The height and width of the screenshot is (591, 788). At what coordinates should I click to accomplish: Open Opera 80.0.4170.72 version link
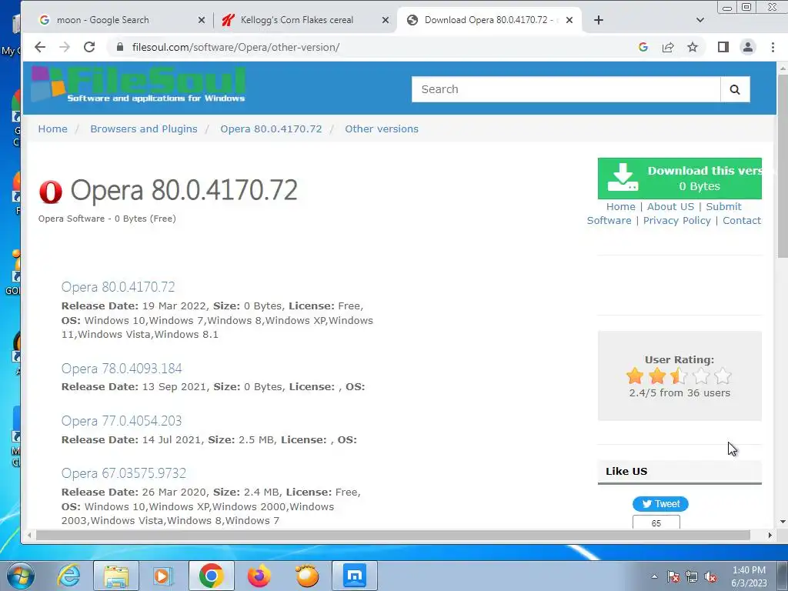pos(118,287)
